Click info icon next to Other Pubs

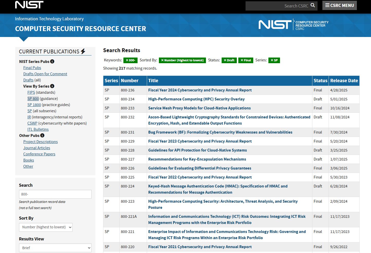[42, 135]
